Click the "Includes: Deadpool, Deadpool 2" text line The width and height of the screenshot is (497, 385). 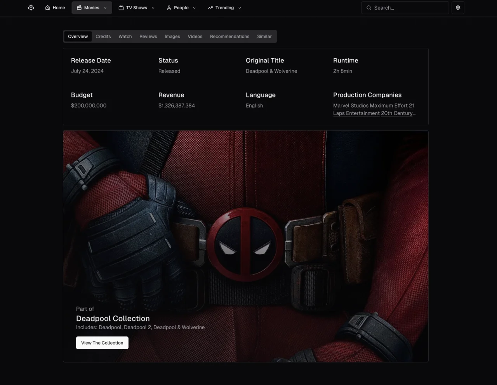[x=140, y=328]
